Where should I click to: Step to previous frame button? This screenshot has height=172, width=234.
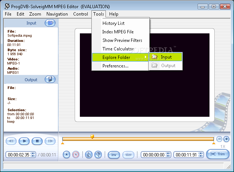pos(11,141)
